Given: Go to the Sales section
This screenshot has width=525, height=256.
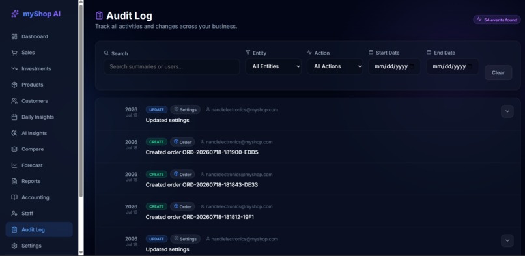Looking at the screenshot, I should tap(39, 53).
